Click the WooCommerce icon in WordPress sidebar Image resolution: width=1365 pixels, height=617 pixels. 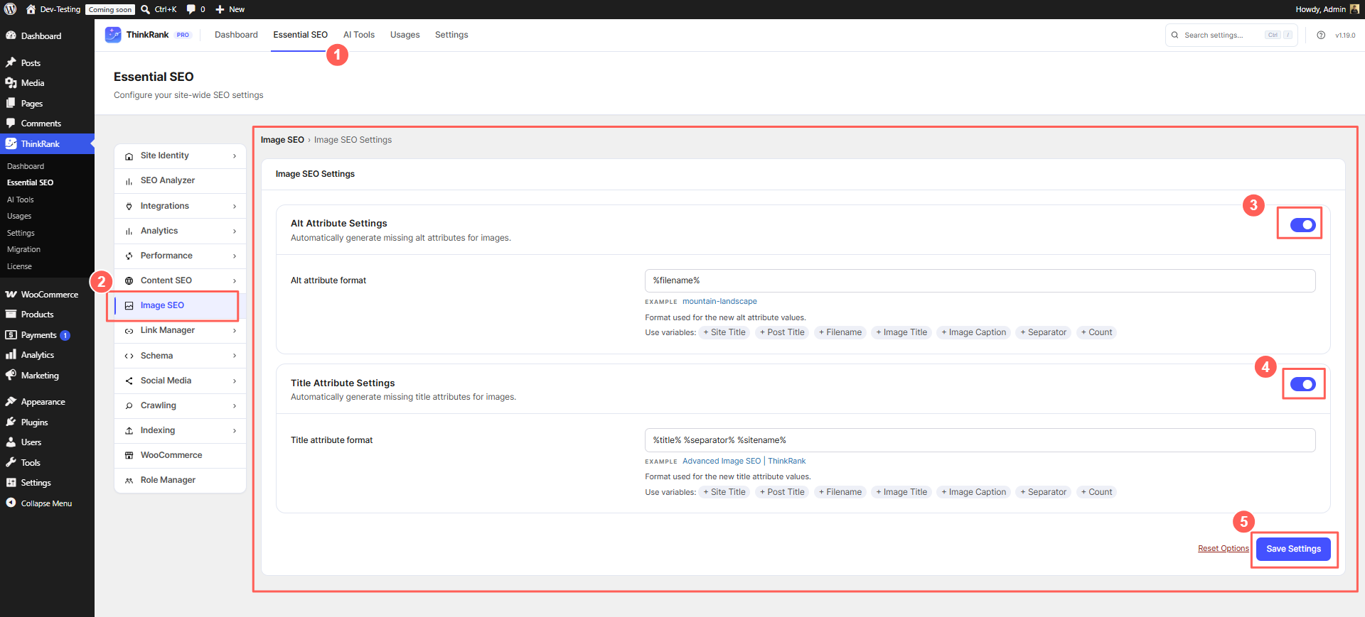pyautogui.click(x=11, y=294)
